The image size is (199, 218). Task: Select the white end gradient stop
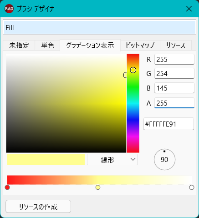tap(192, 188)
